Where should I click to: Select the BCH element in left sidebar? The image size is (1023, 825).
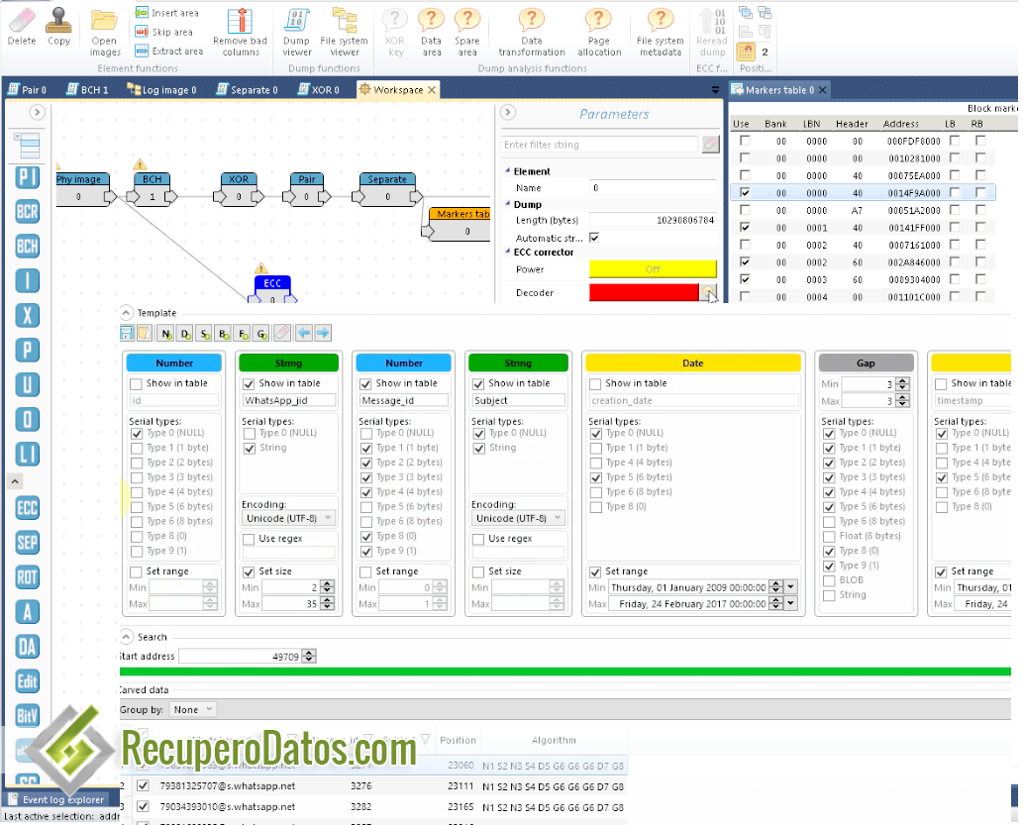[x=27, y=246]
